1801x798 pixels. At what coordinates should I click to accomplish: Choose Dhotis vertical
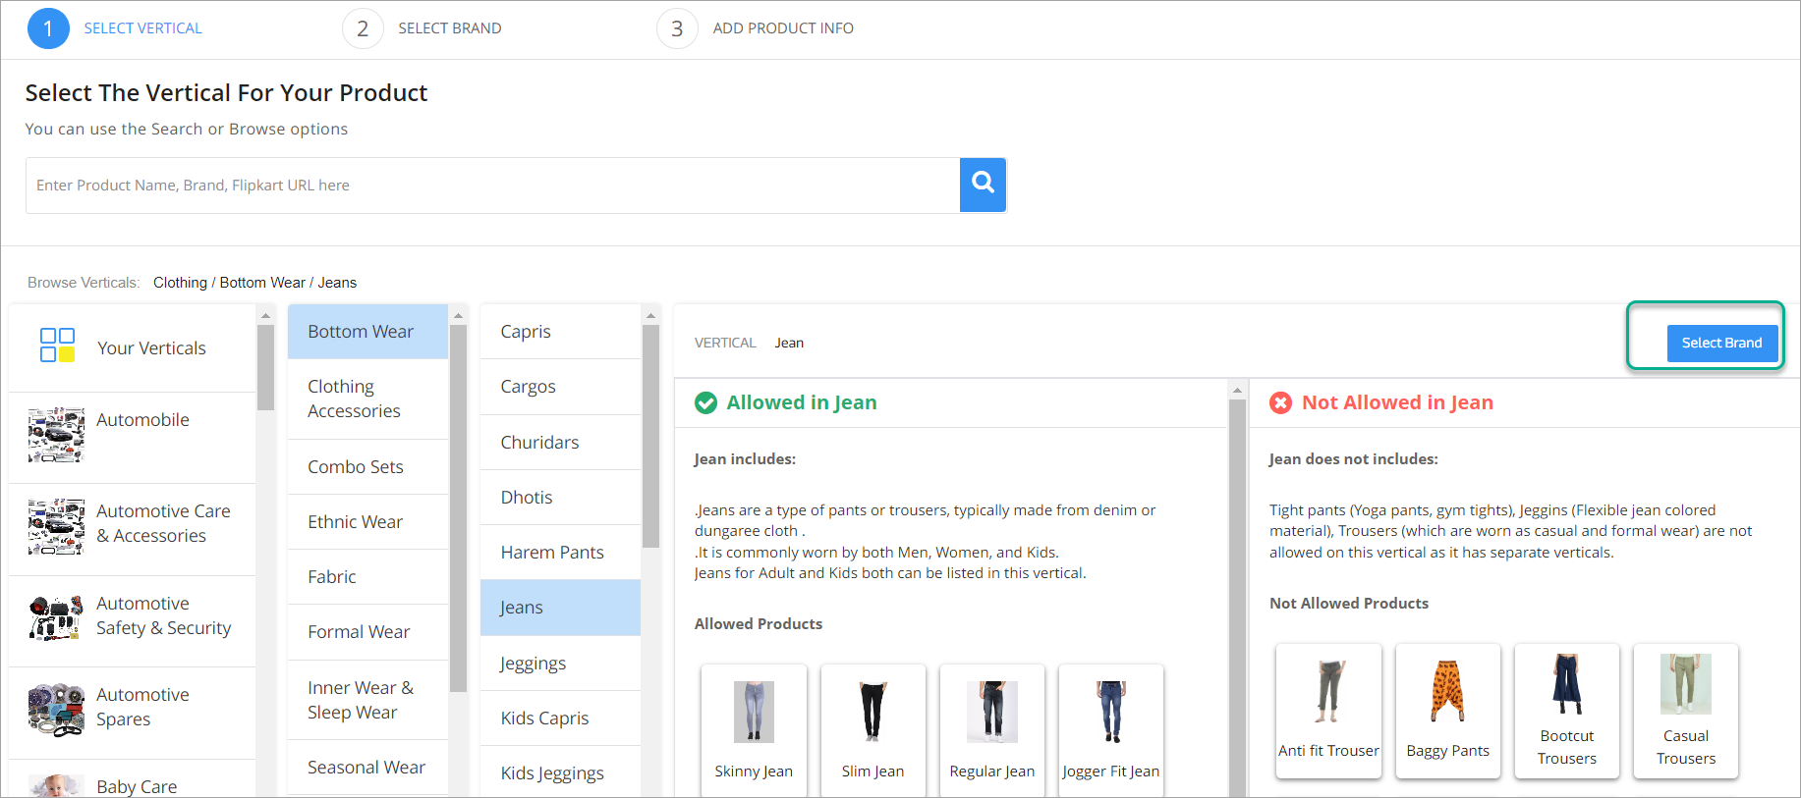560,498
